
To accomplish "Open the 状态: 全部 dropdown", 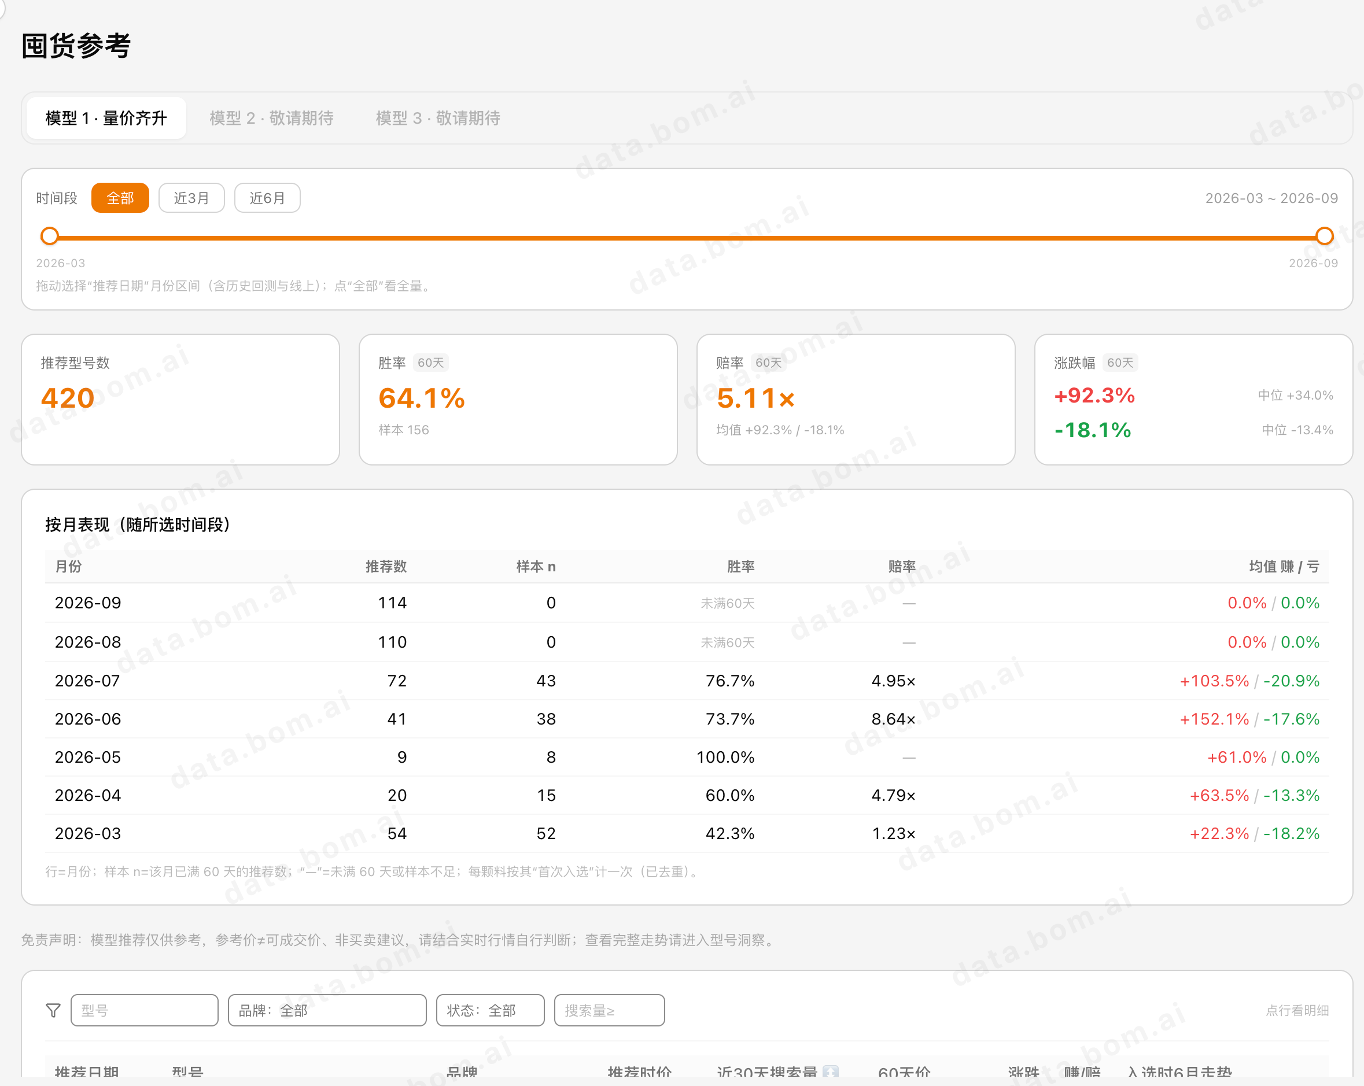I will tap(491, 1010).
